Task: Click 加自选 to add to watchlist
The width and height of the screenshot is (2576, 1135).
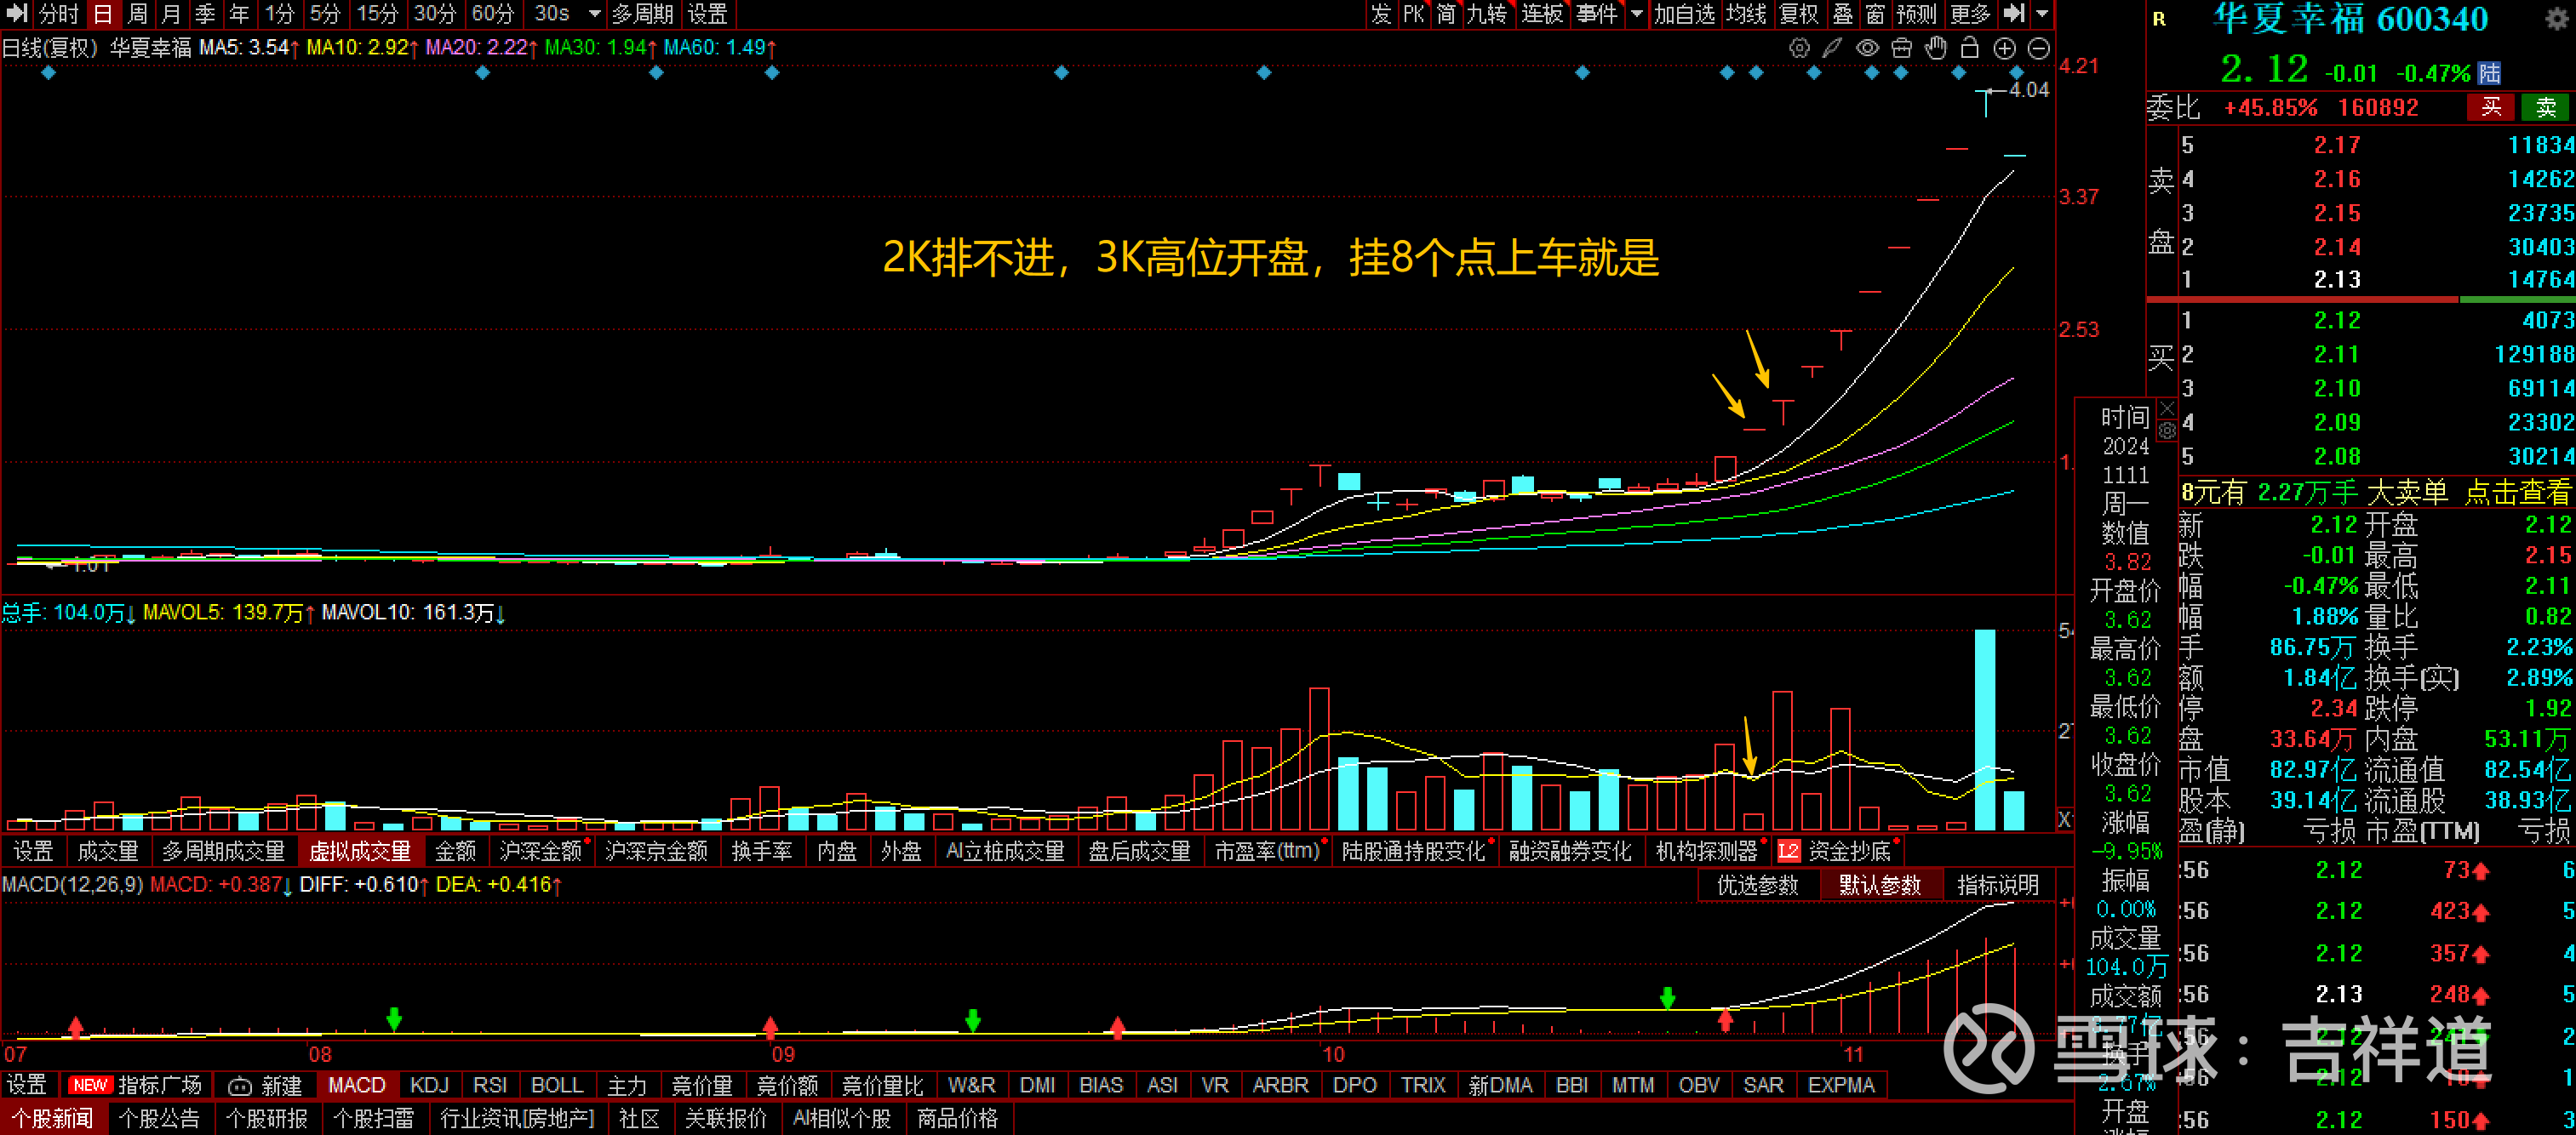Action: [1684, 14]
